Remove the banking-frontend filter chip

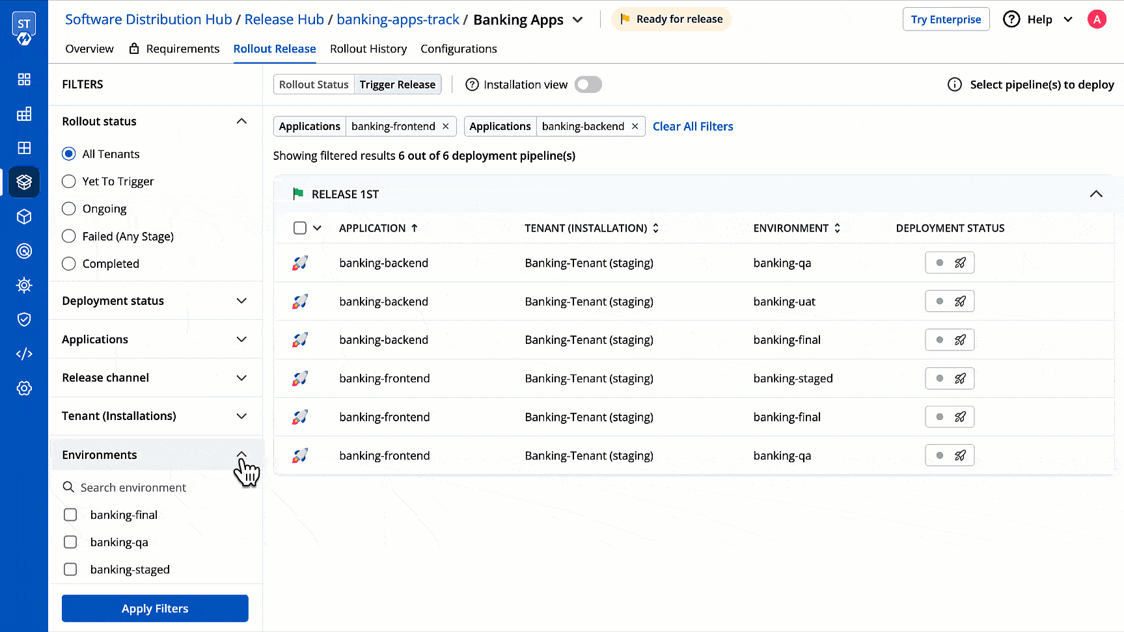pyautogui.click(x=446, y=126)
